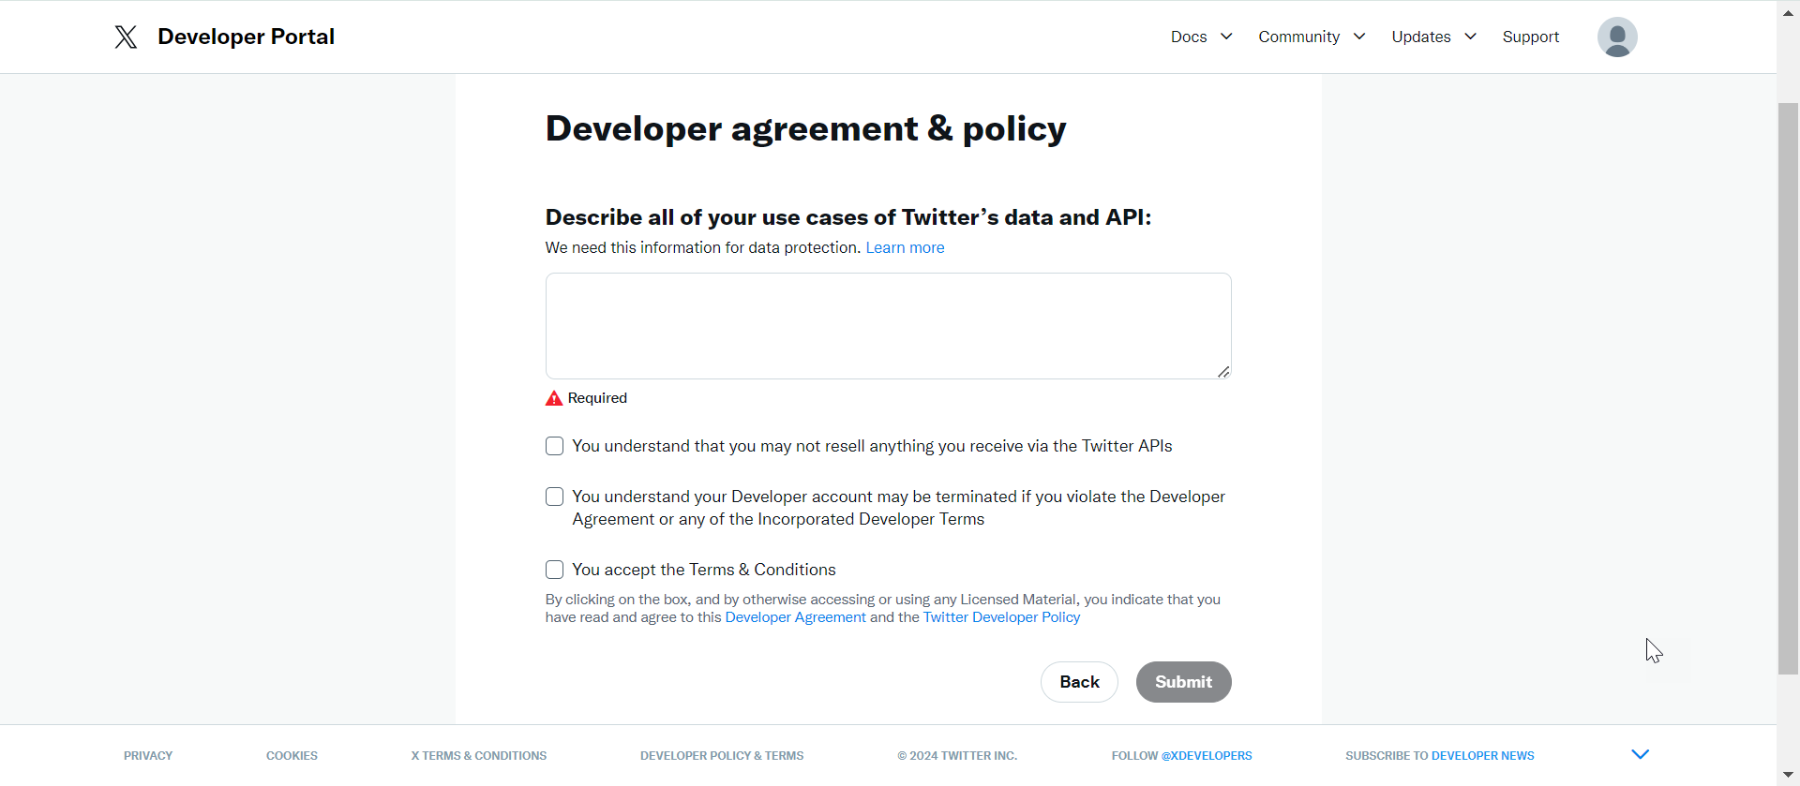
Task: Open the Developer Agreement link
Action: click(795, 617)
